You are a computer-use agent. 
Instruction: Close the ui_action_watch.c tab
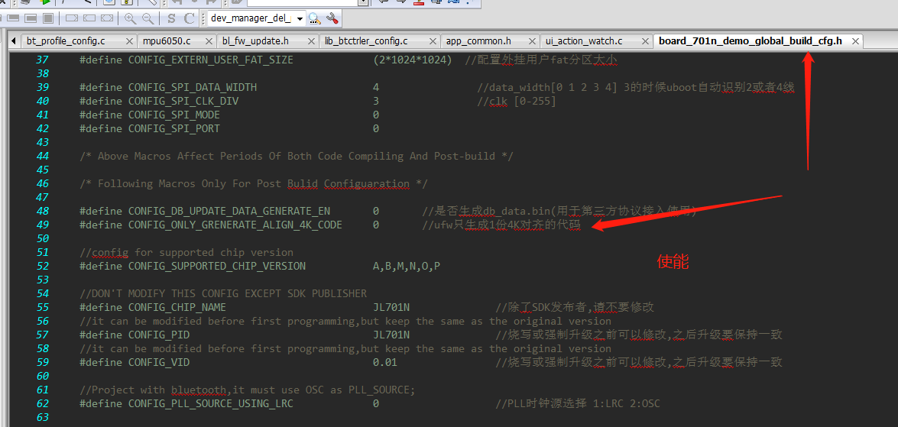(x=645, y=41)
